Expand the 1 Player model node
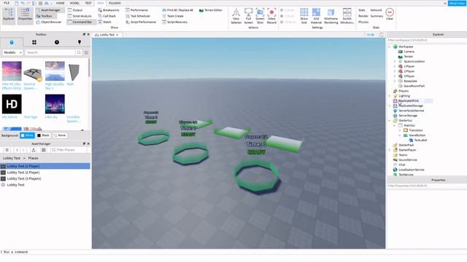The height and width of the screenshot is (262, 467). (x=395, y=66)
